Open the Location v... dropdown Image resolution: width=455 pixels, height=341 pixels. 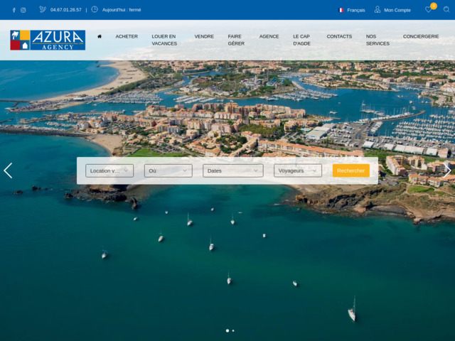pos(109,170)
